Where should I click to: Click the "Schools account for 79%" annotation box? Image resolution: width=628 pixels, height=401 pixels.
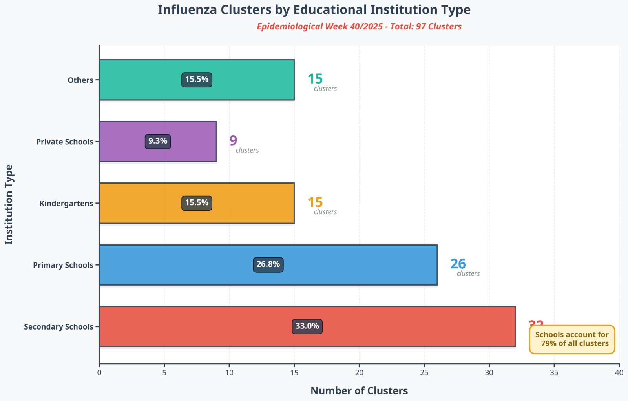pyautogui.click(x=572, y=339)
